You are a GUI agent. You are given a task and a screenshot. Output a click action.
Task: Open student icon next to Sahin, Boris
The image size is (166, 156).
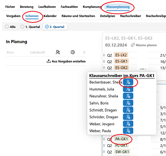pos(128,103)
